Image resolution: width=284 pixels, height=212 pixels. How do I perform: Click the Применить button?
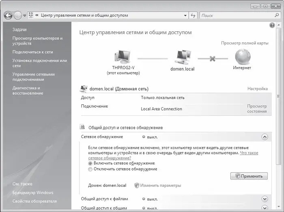coord(249,176)
